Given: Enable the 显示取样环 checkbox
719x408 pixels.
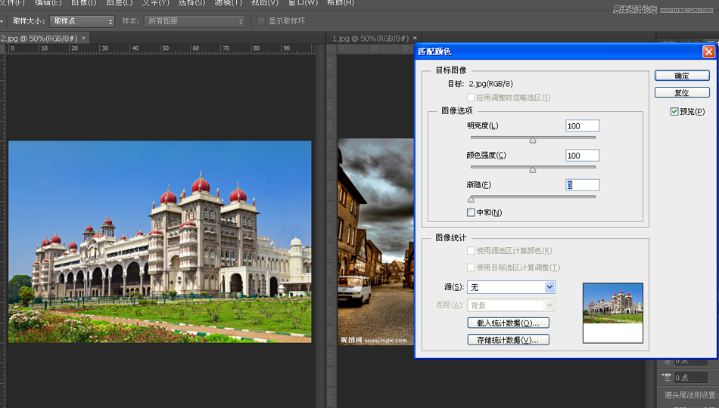Looking at the screenshot, I should tap(261, 21).
